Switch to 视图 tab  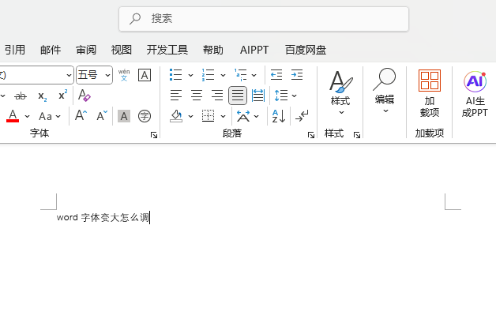coord(122,50)
